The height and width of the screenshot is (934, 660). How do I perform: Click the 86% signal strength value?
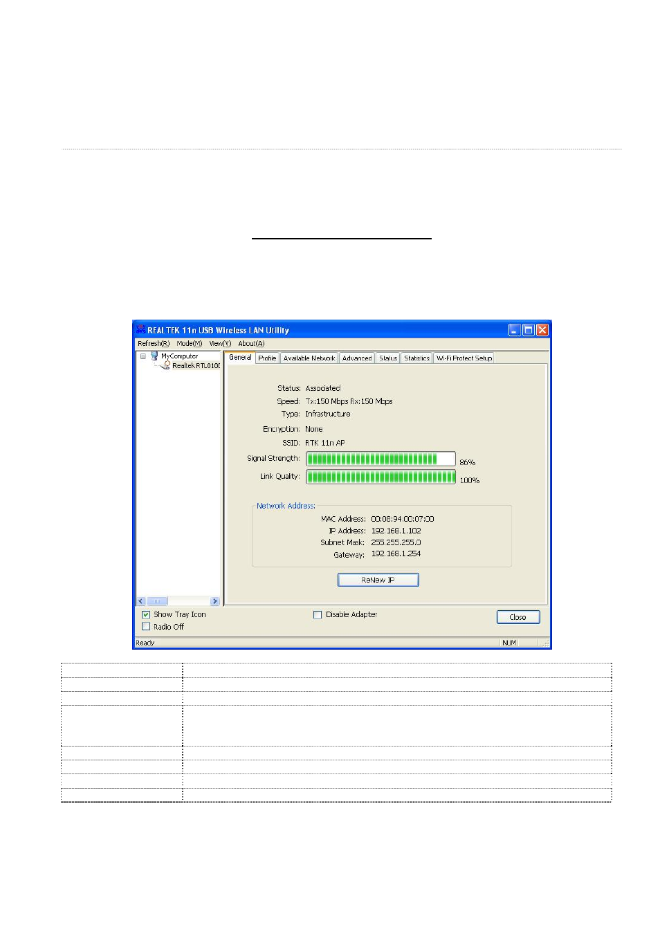(x=468, y=462)
